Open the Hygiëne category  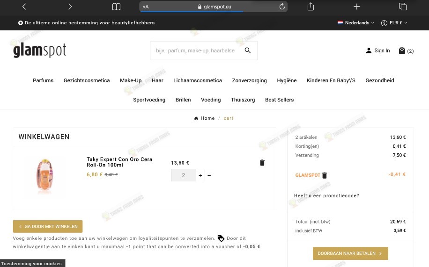287,80
